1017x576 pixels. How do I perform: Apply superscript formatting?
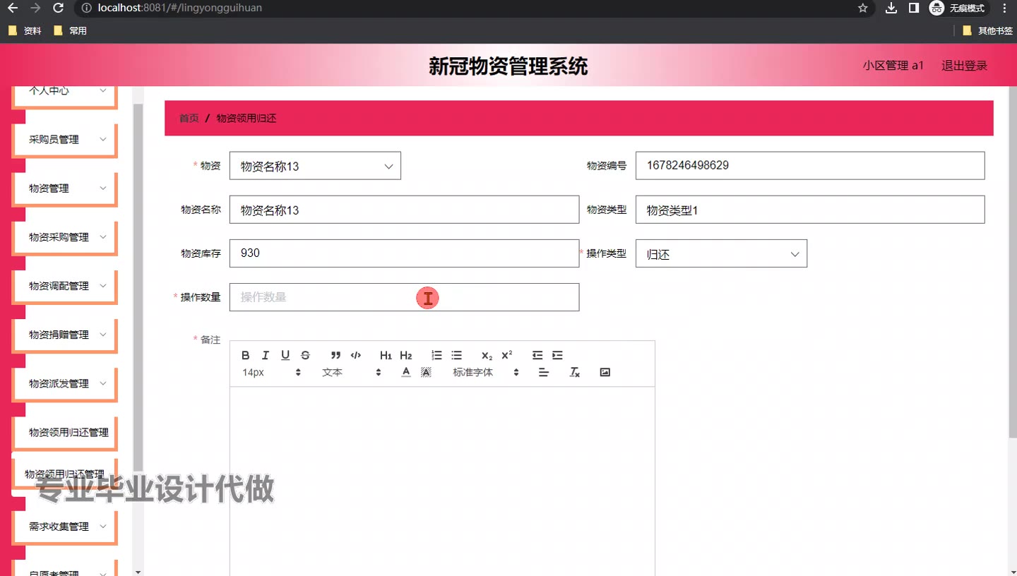506,355
